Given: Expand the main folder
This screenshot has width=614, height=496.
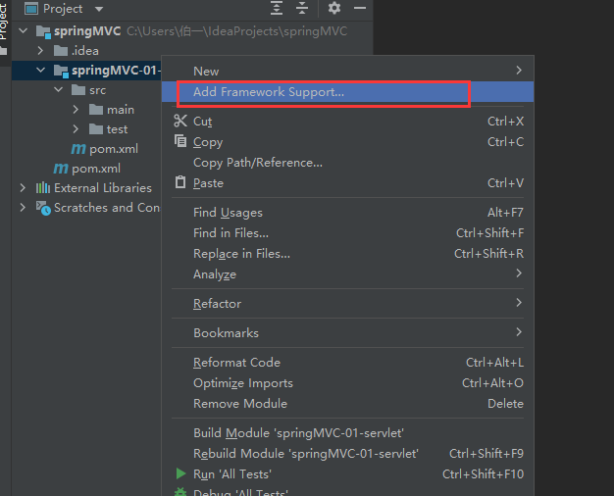Looking at the screenshot, I should tap(76, 109).
